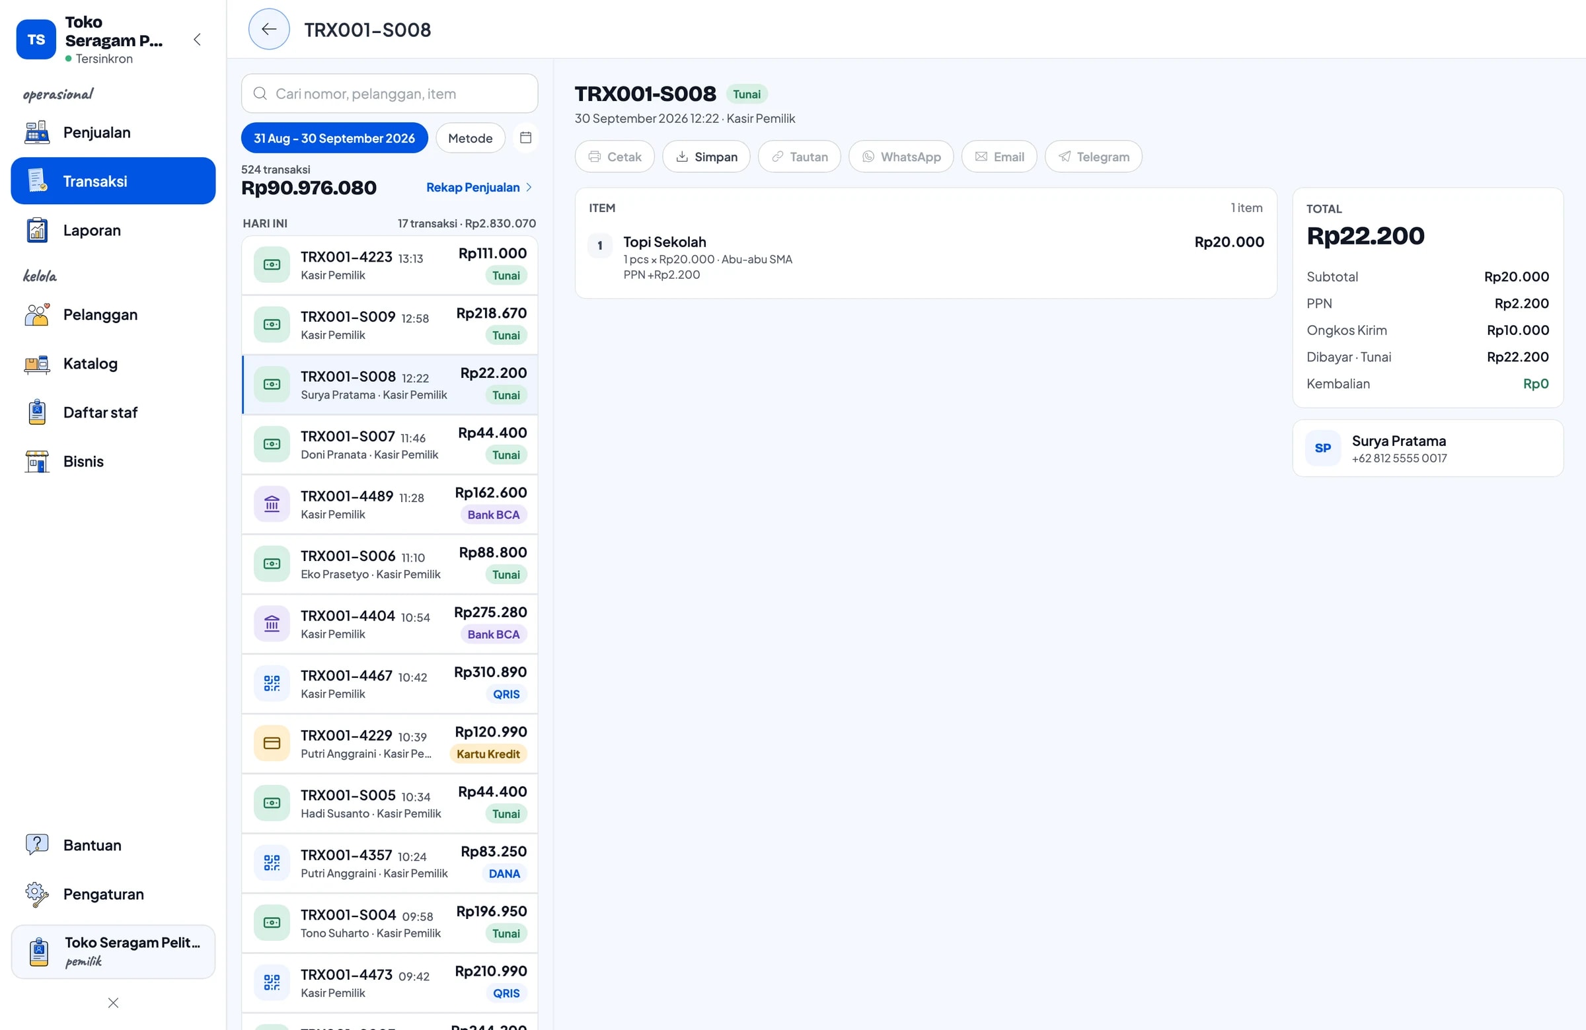Click the Bantuan help icon

tap(37, 845)
